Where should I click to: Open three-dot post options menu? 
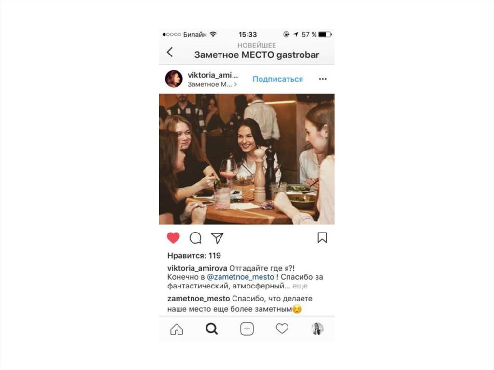tap(323, 79)
